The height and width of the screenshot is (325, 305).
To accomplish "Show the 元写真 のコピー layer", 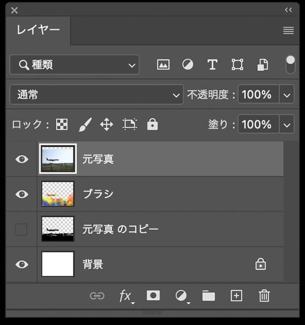I will (x=21, y=229).
